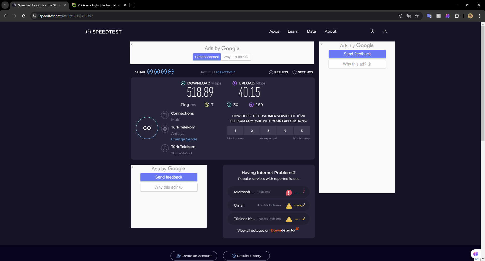The image size is (485, 261).
Task: Open the tab search dropdown arrow
Action: [5, 5]
